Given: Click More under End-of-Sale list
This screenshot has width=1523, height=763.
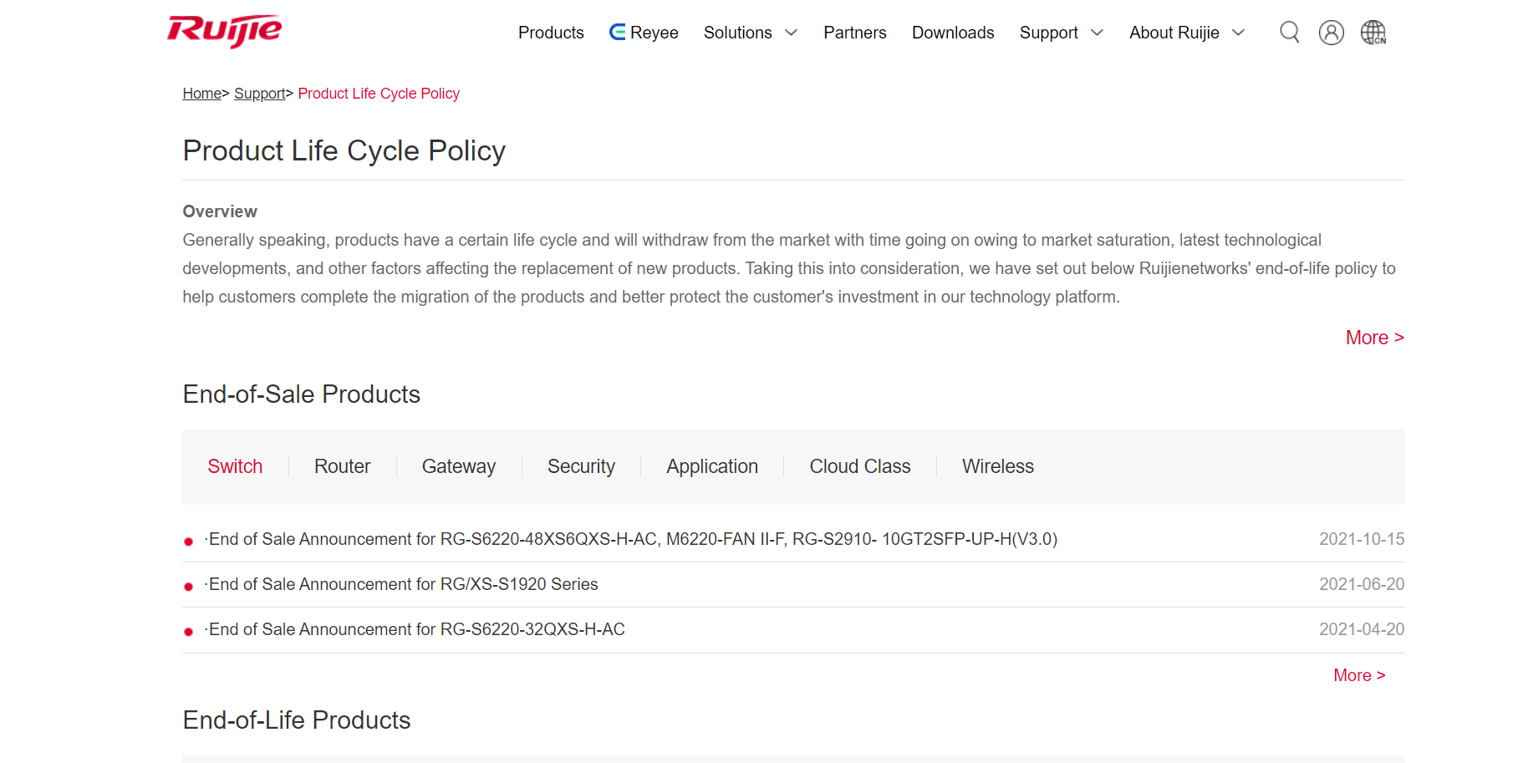Looking at the screenshot, I should (1359, 675).
